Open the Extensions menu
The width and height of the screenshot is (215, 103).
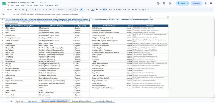tap(49, 5)
